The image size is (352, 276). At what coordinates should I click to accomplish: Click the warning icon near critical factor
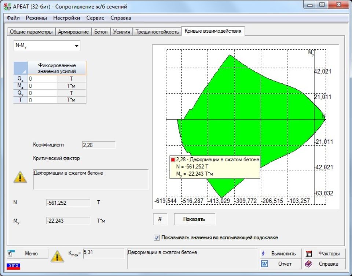(x=20, y=177)
